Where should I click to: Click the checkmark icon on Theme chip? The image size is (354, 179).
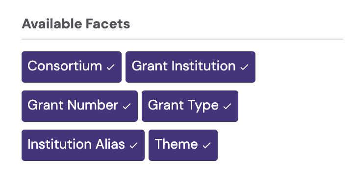206,145
